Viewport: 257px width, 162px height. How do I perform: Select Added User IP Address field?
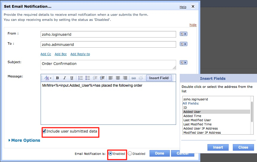click(x=216, y=128)
